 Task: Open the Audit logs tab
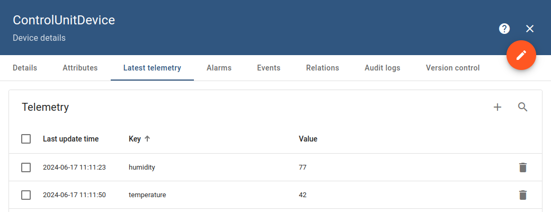point(382,68)
